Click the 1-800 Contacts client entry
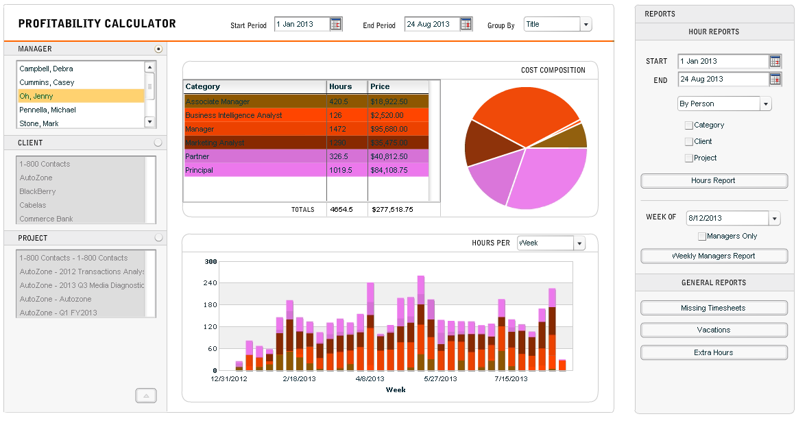The width and height of the screenshot is (807, 423). click(82, 164)
